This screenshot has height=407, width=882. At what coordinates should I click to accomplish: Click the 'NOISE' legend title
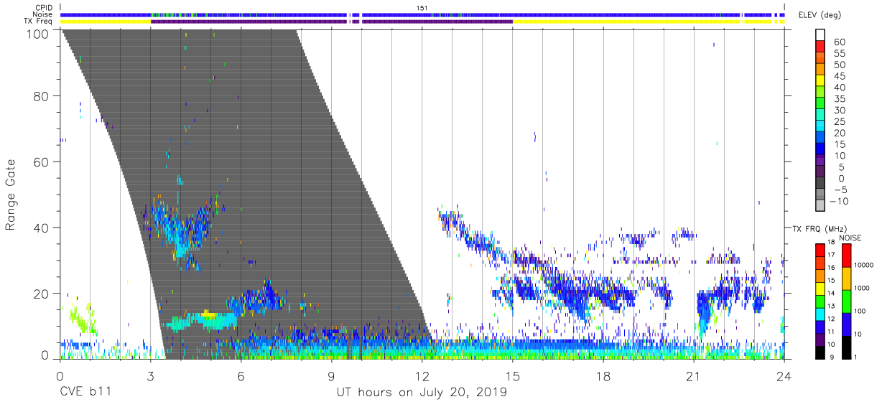coord(849,238)
